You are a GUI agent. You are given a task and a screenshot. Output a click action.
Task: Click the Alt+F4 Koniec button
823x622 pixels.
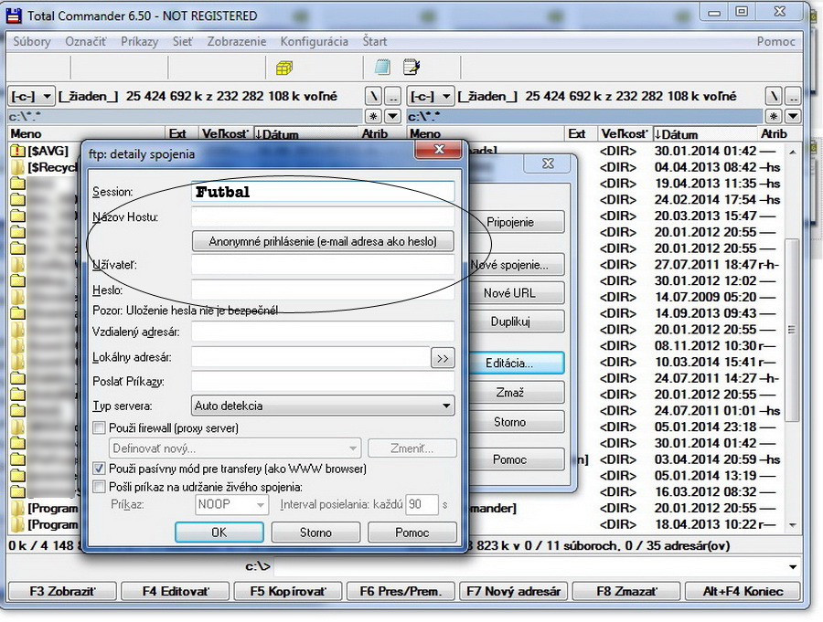pos(743,592)
